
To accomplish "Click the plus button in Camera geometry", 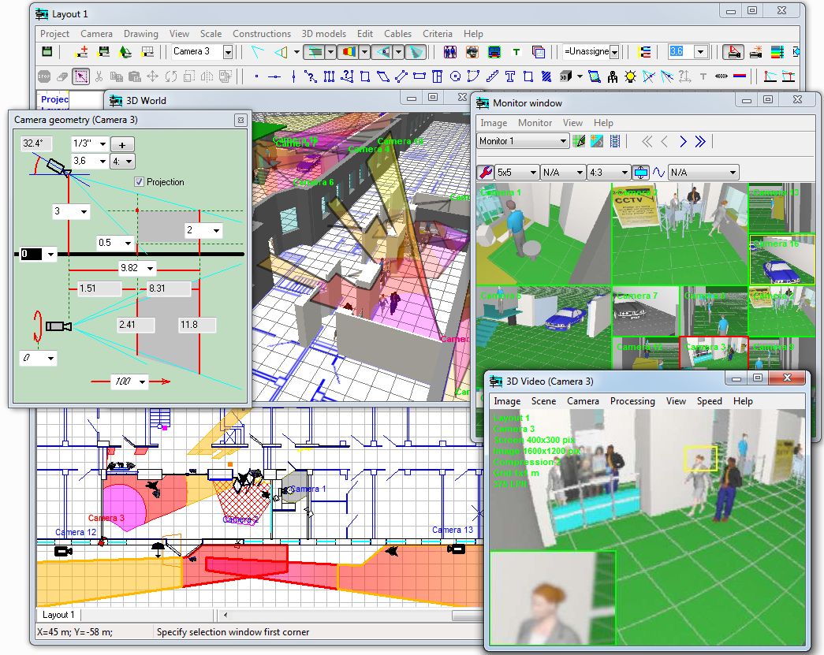I will 122,144.
